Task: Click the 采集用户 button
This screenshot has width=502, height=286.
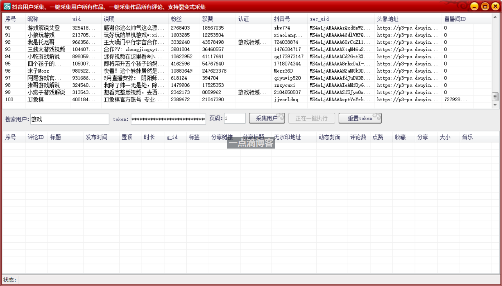Action: (x=267, y=118)
